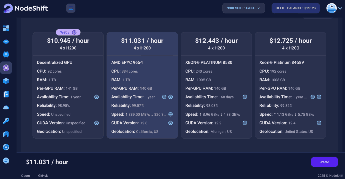Image resolution: width=345 pixels, height=179 pixels.
Task: Click Geolocation United States, US text
Action: [x=286, y=131]
